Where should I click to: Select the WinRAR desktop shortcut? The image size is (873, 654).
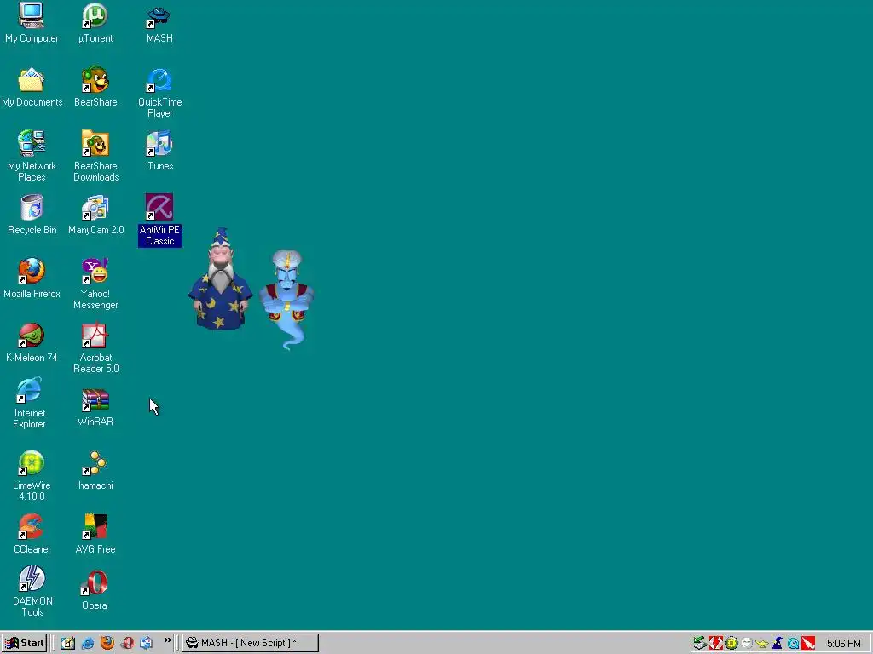[x=95, y=406]
